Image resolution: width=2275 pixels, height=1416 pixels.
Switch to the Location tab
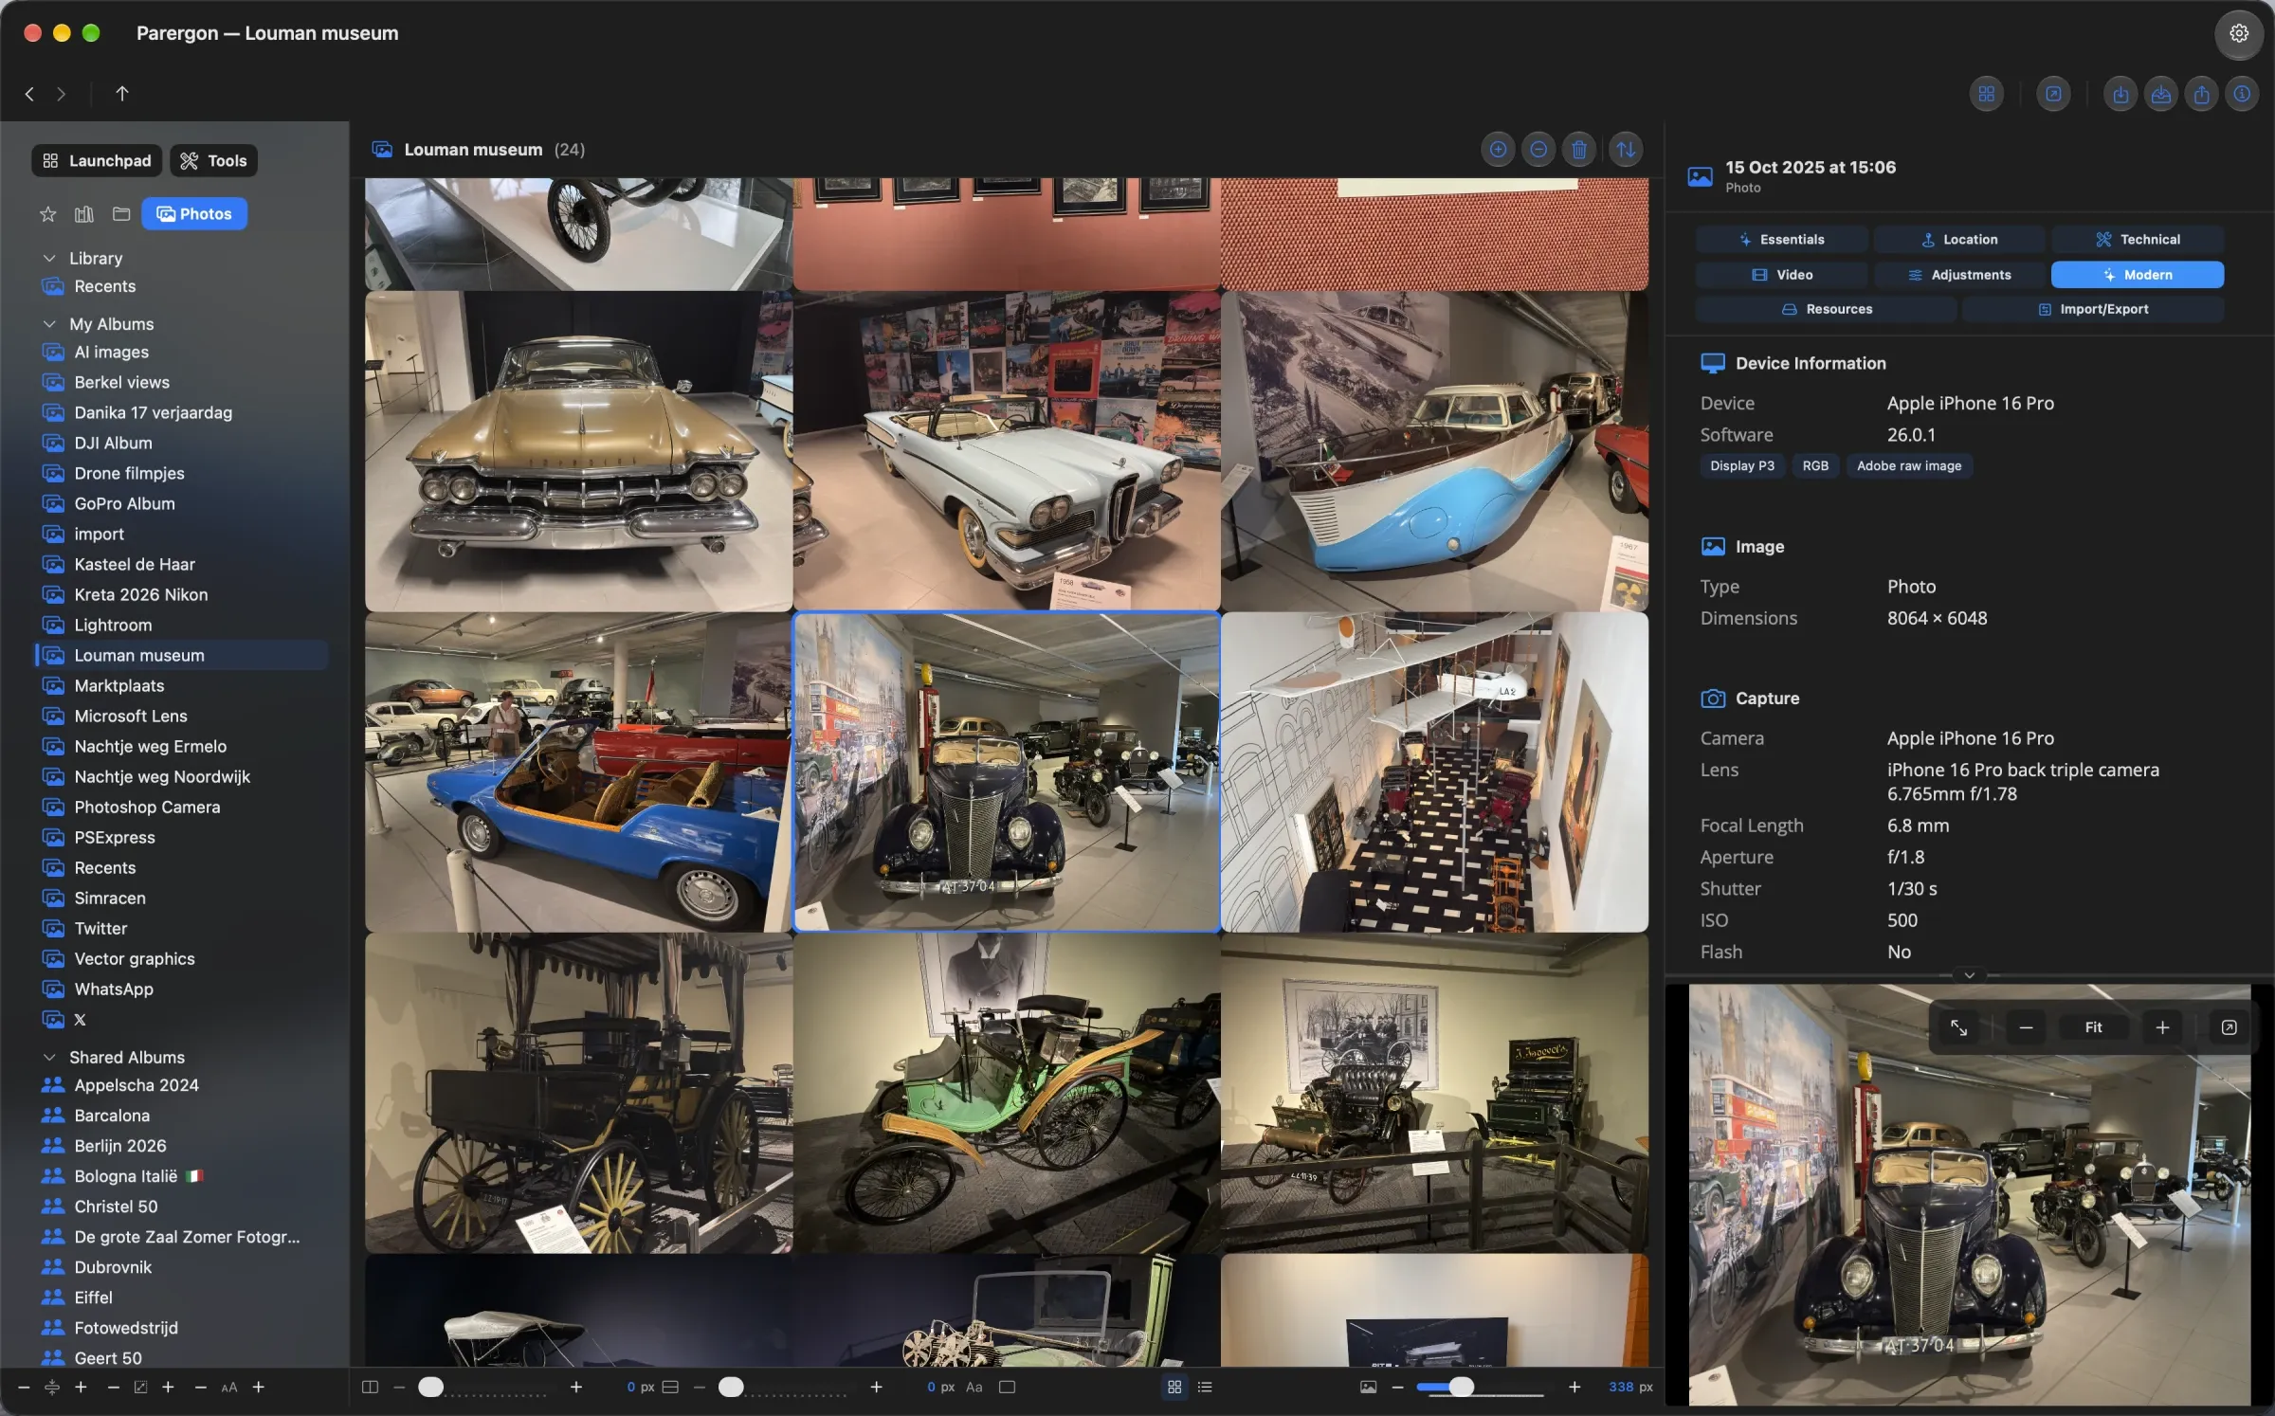point(1959,240)
